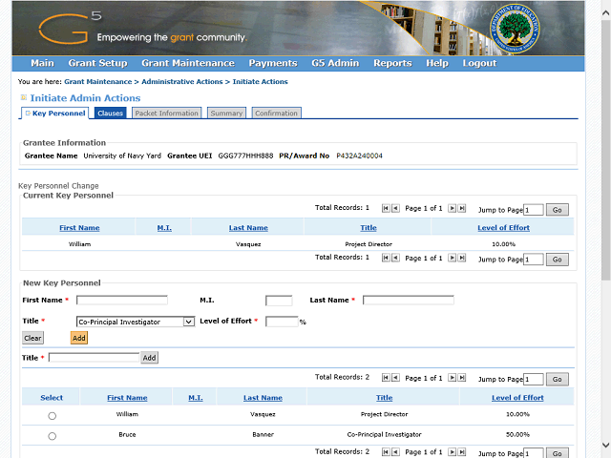Click Go button below Current Key Personnel table

pos(558,260)
